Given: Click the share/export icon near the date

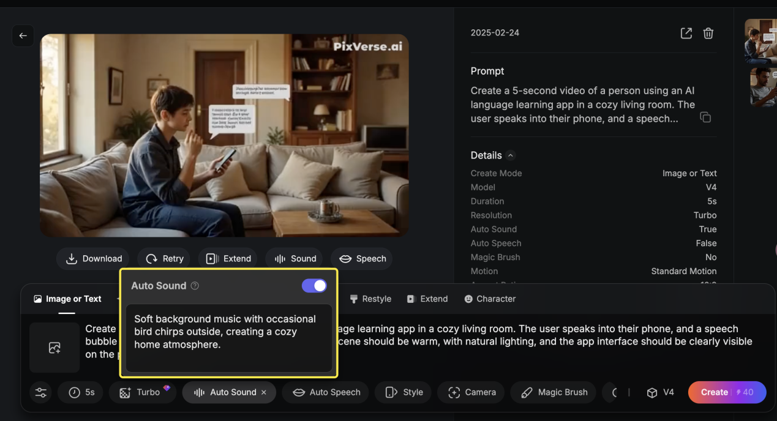Looking at the screenshot, I should 686,33.
